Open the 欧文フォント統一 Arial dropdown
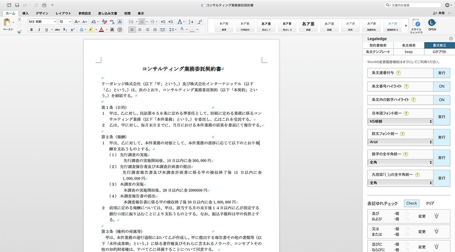 tap(400, 142)
